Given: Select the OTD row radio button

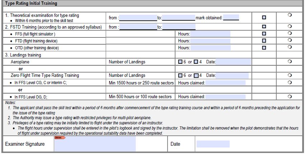Looking at the screenshot, I should click(x=290, y=47).
